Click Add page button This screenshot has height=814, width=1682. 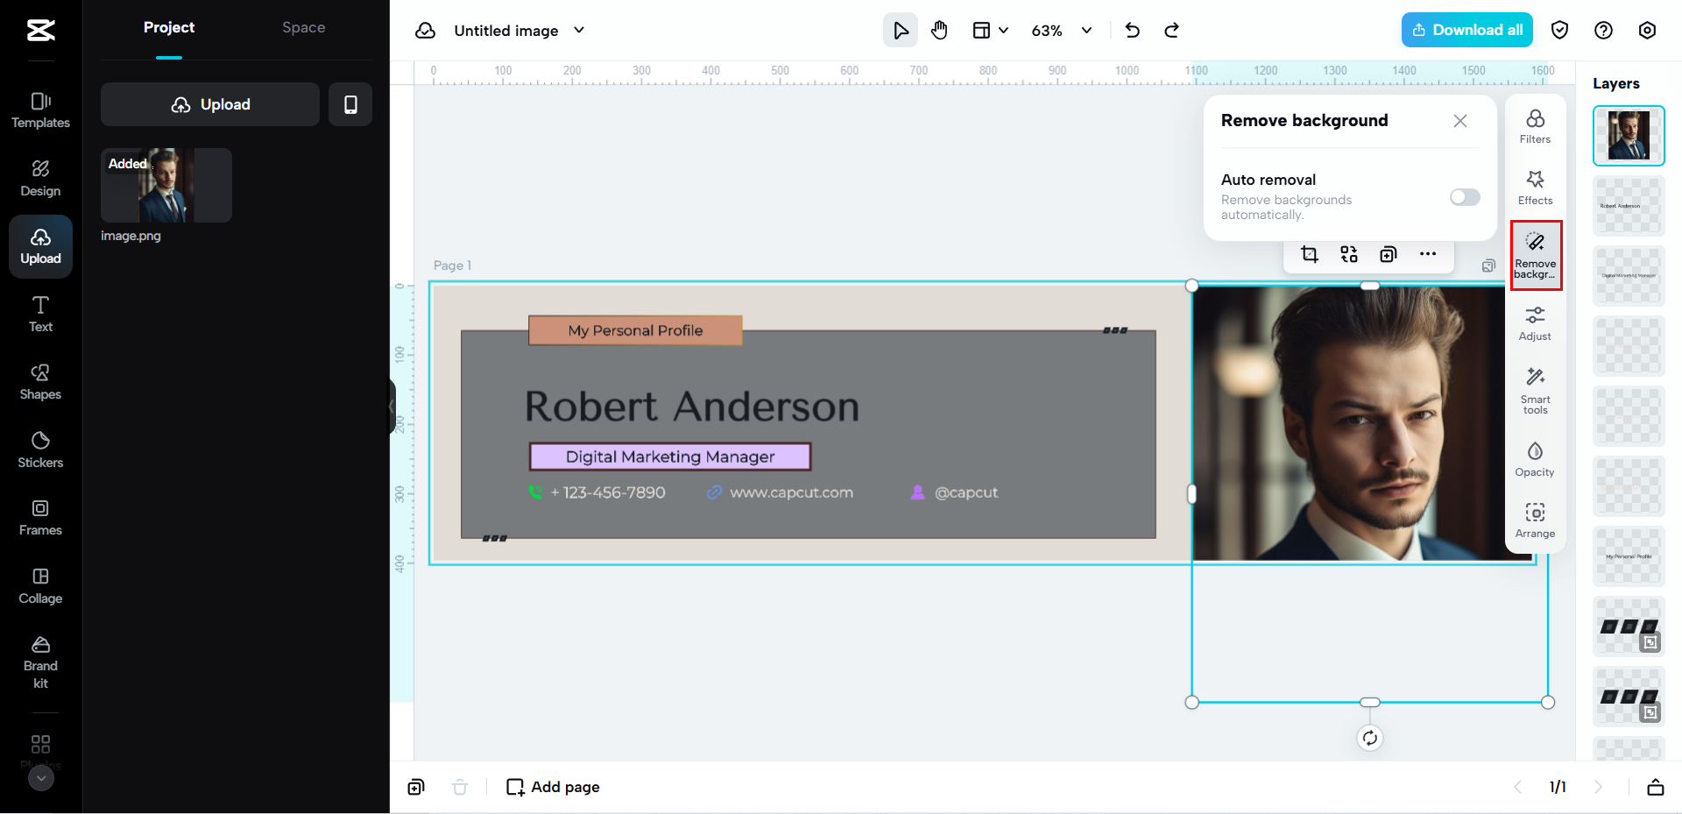pos(554,787)
